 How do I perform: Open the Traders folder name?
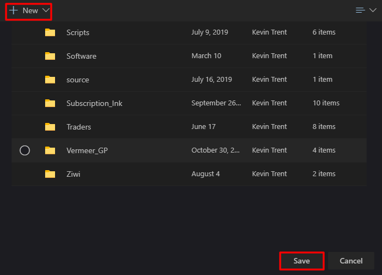pyautogui.click(x=79, y=127)
